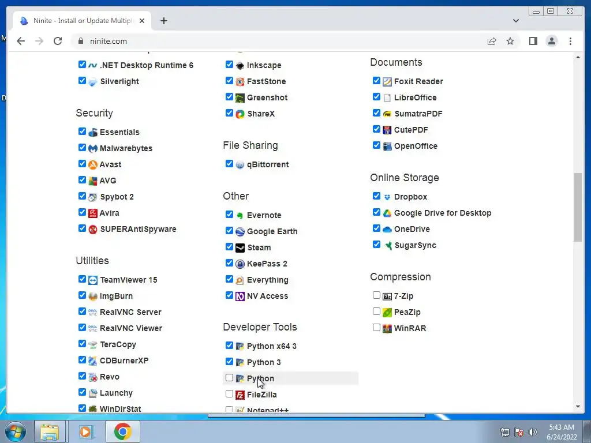The height and width of the screenshot is (443, 591).
Task: Click the Inkscape icon
Action: coord(240,66)
